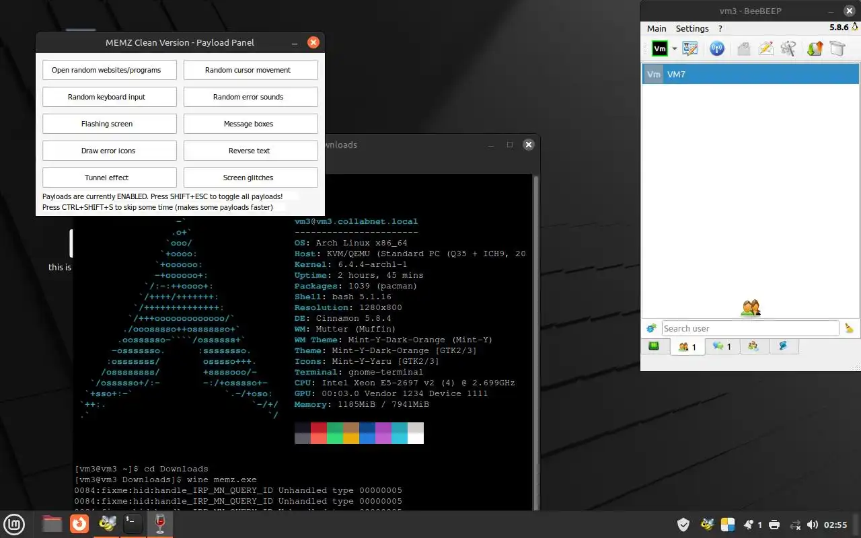The width and height of the screenshot is (861, 538).
Task: Click the blue broadcast antenna icon
Action: coord(717,48)
